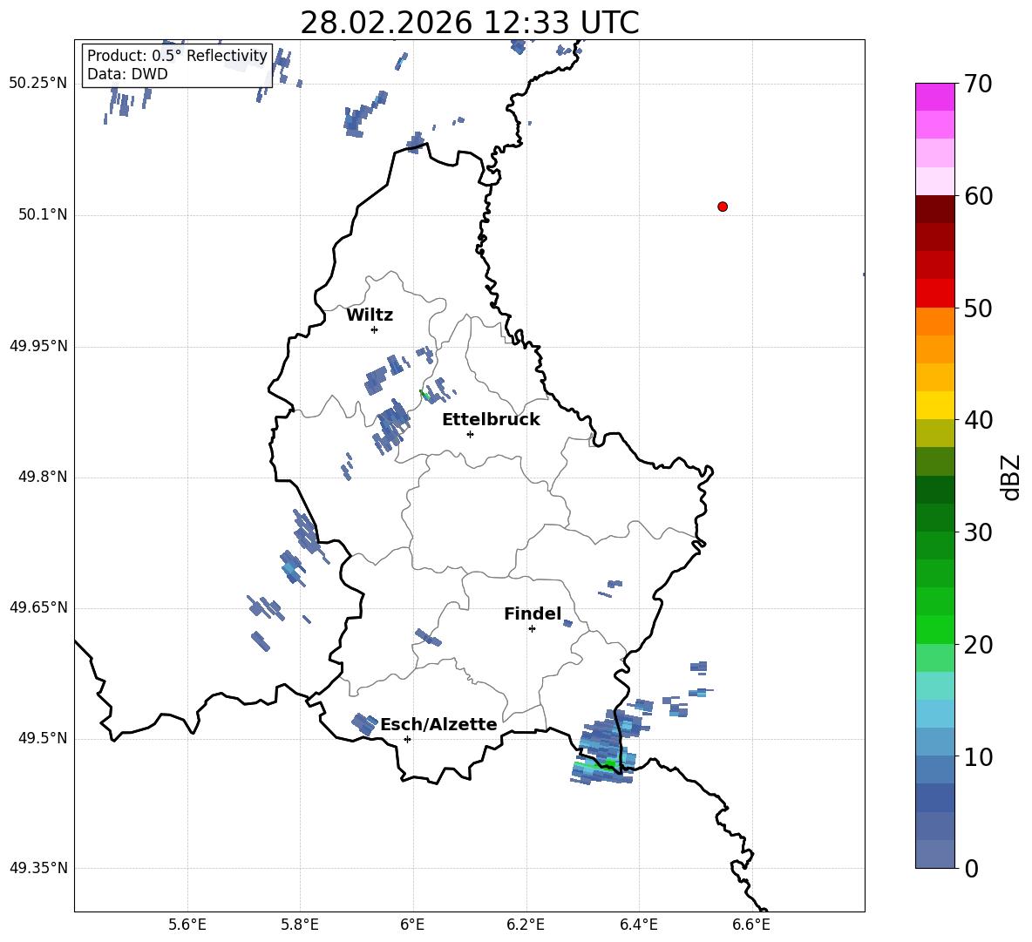Viewport: 1032px width, 942px height.
Task: Click the colorbar tick label 30
Action: [x=977, y=532]
